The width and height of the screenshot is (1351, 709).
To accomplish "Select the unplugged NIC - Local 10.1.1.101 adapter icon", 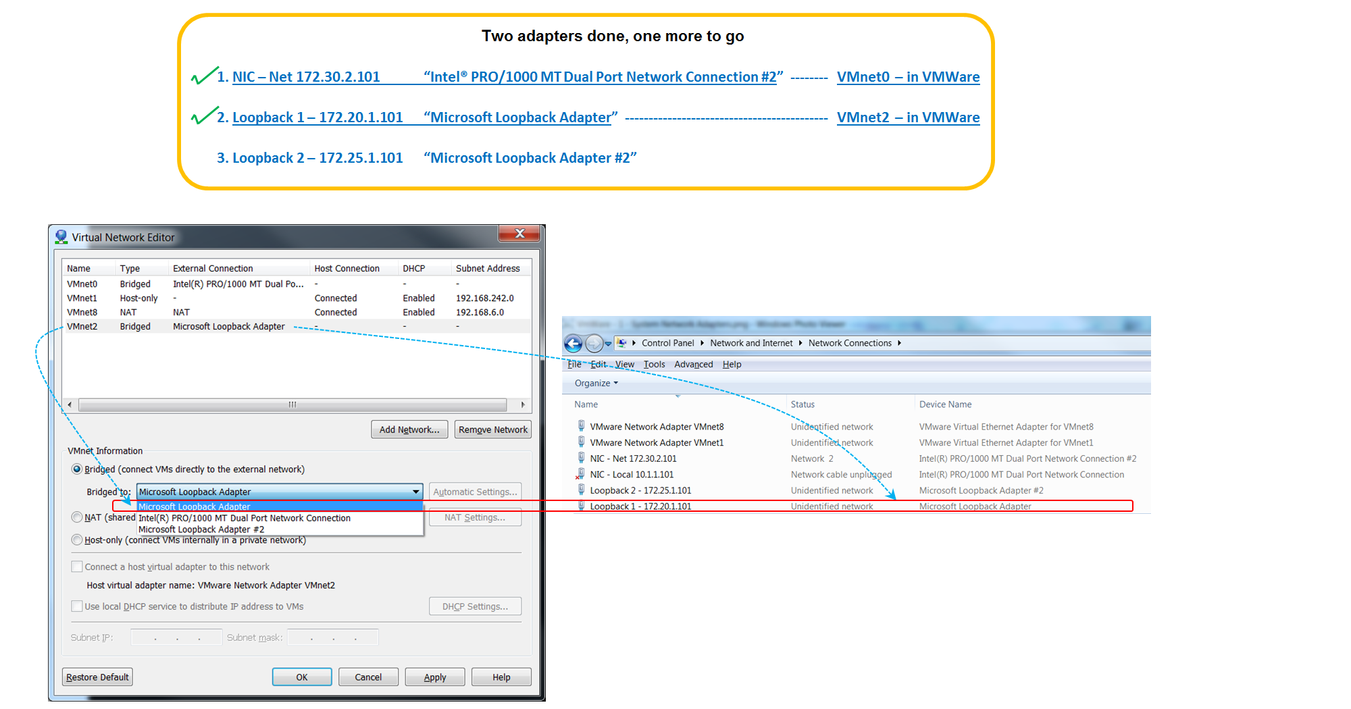I will point(582,474).
